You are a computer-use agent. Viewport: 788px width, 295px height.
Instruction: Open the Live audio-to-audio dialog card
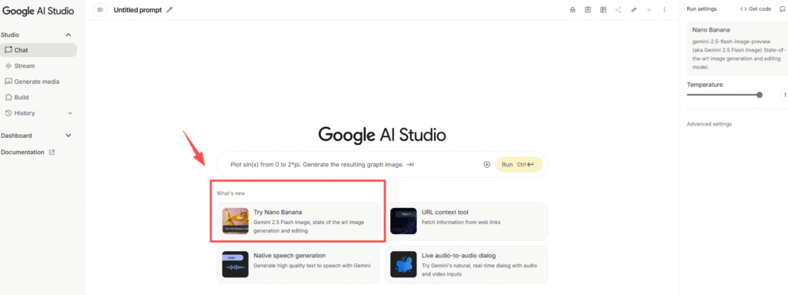(466, 265)
